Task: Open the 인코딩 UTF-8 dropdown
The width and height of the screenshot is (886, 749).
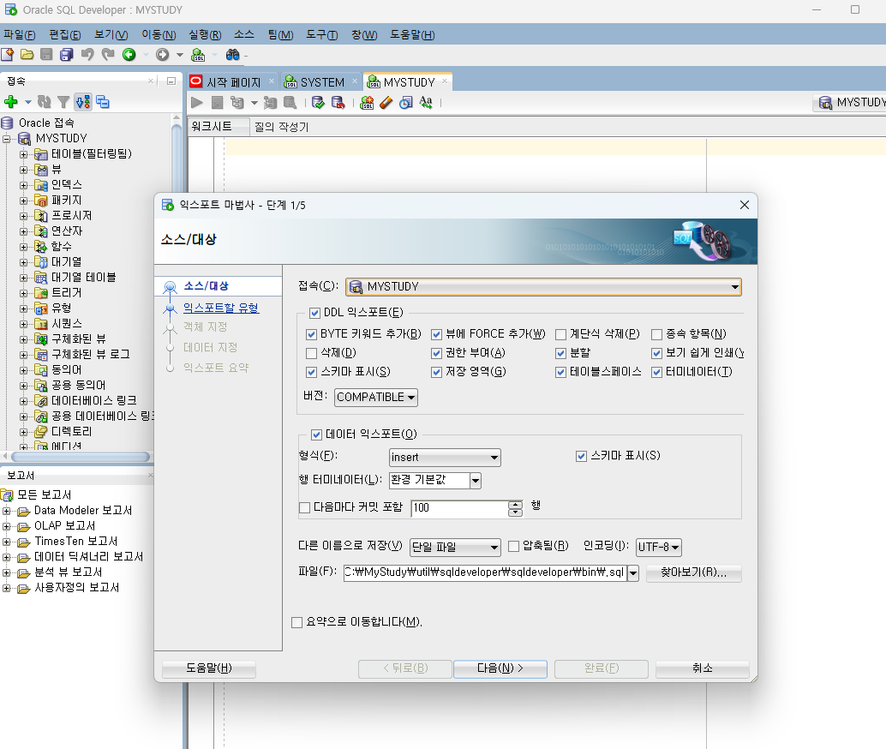Action: click(x=658, y=547)
